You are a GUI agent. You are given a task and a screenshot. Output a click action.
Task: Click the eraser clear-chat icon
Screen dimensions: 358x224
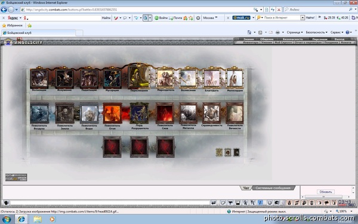click(223, 202)
